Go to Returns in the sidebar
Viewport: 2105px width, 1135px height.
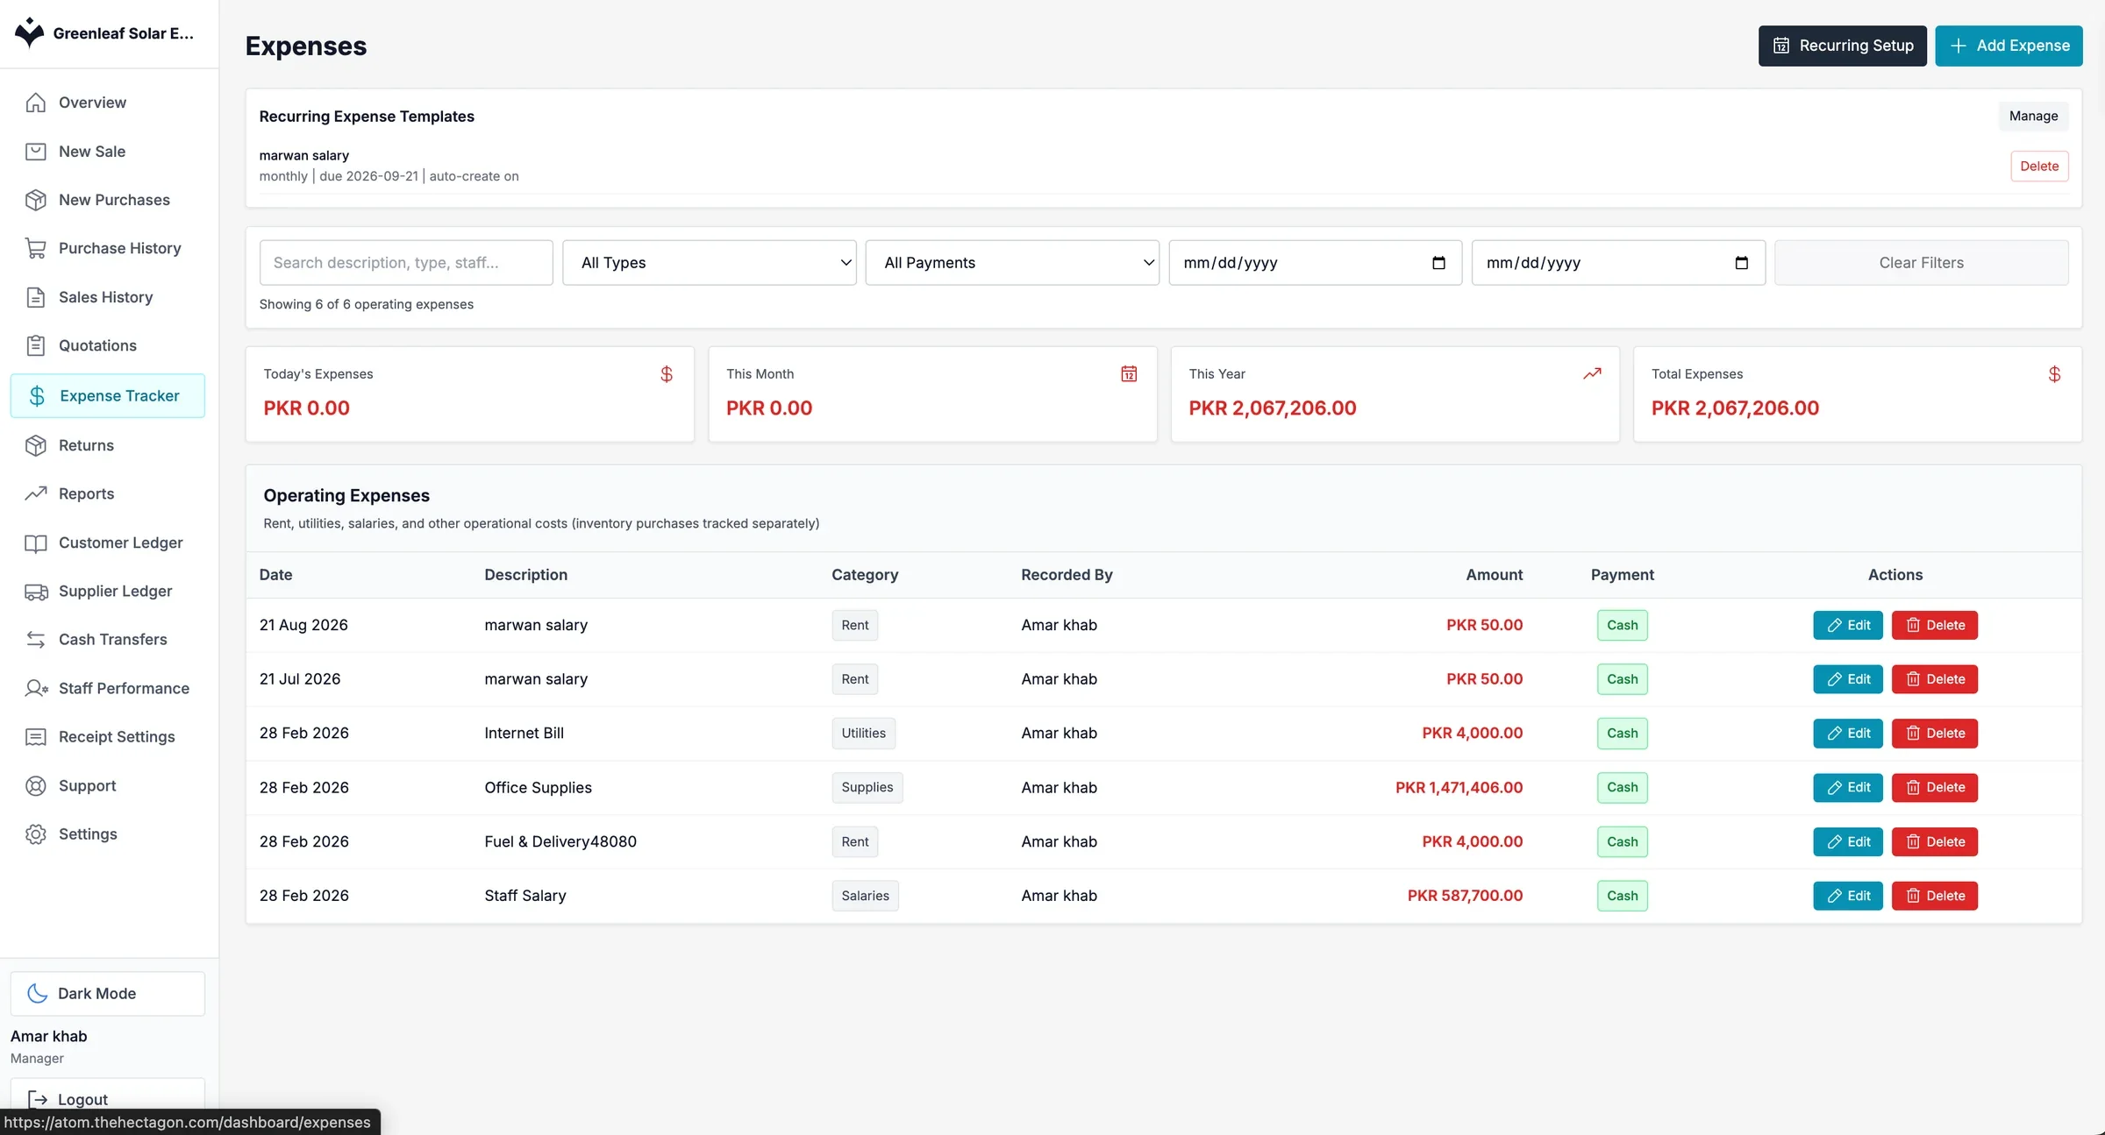point(108,445)
